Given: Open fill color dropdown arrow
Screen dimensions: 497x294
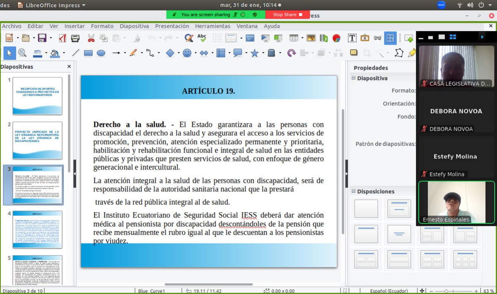Looking at the screenshot, I should click(63, 53).
